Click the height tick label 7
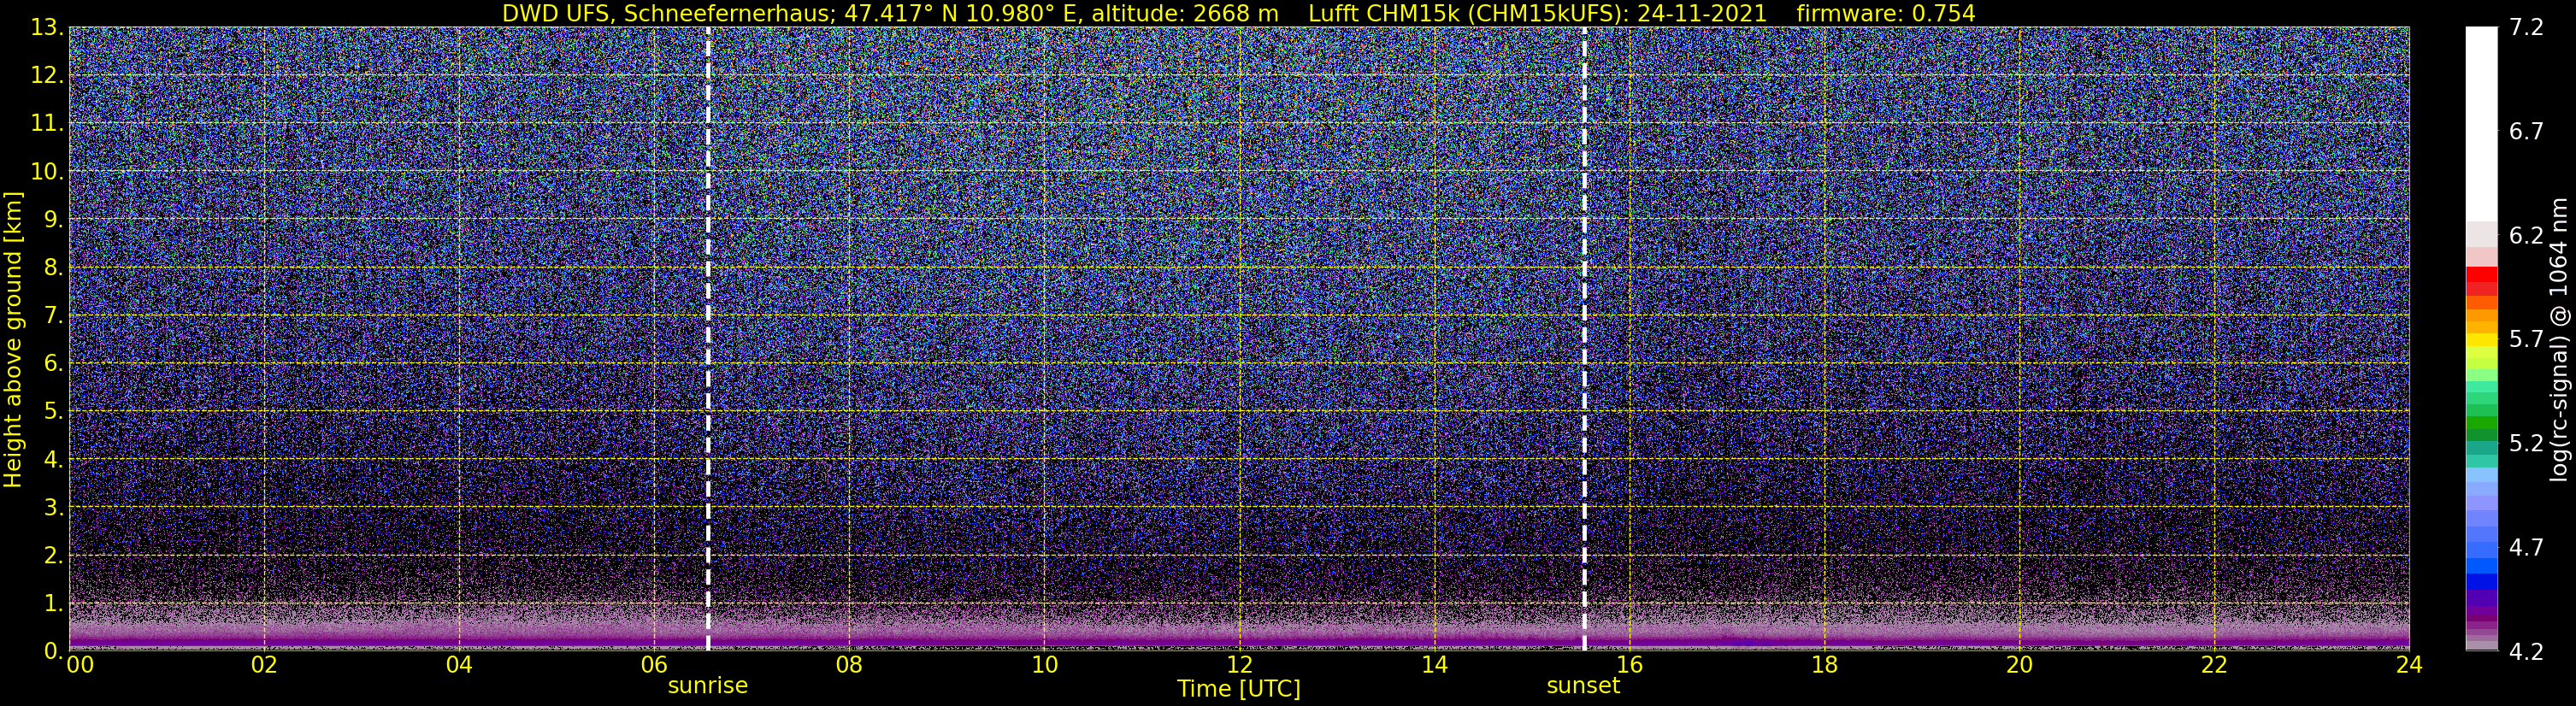Viewport: 2576px width, 706px height. click(x=52, y=316)
